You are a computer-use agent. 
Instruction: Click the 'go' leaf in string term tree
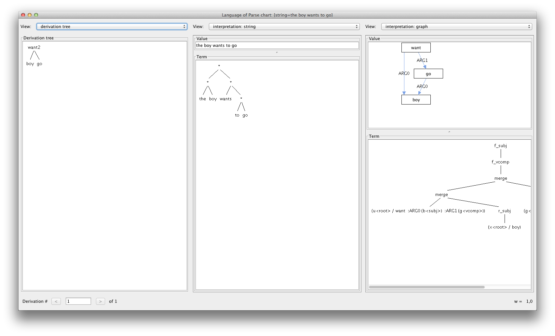[245, 115]
